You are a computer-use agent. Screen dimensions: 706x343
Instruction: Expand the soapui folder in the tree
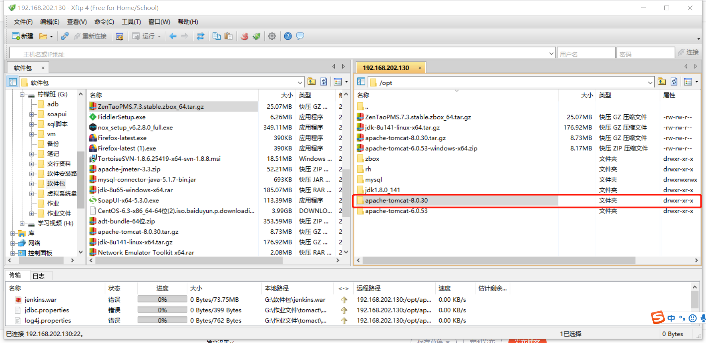pyautogui.click(x=31, y=114)
